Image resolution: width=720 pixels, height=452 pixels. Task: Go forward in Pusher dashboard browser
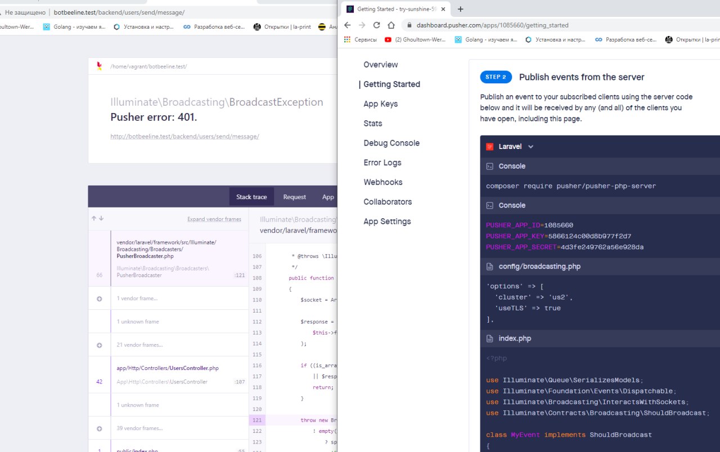[x=362, y=25]
